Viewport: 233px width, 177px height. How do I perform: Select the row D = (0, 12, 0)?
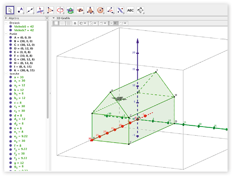pyautogui.click(x=23, y=49)
